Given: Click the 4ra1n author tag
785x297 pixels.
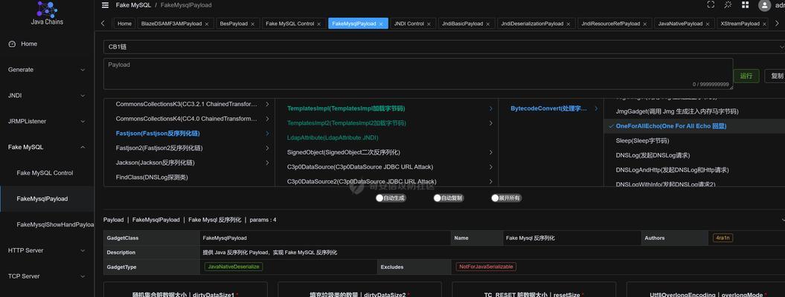Looking at the screenshot, I should (x=723, y=238).
